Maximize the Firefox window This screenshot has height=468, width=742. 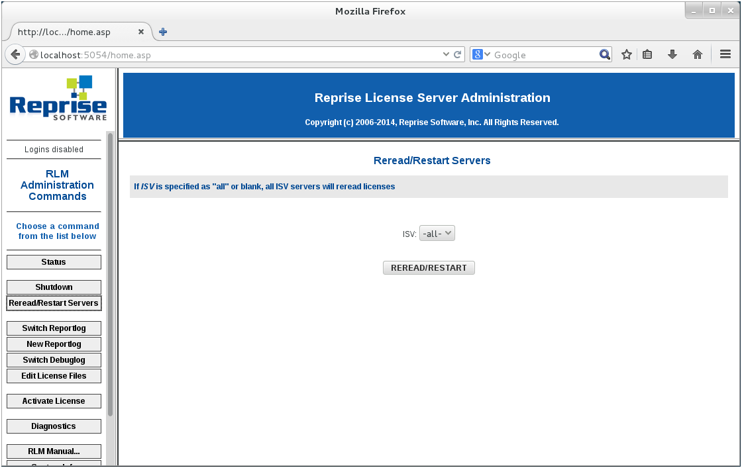click(x=712, y=11)
